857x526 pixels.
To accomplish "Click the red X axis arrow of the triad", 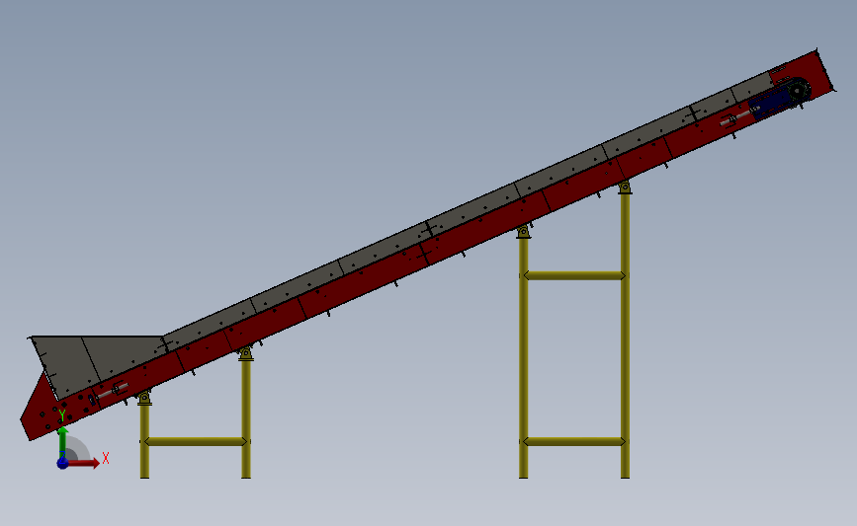I will [83, 463].
